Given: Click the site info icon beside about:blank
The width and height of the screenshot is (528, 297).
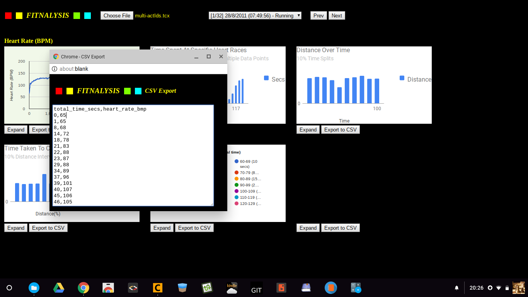Looking at the screenshot, I should (x=55, y=69).
